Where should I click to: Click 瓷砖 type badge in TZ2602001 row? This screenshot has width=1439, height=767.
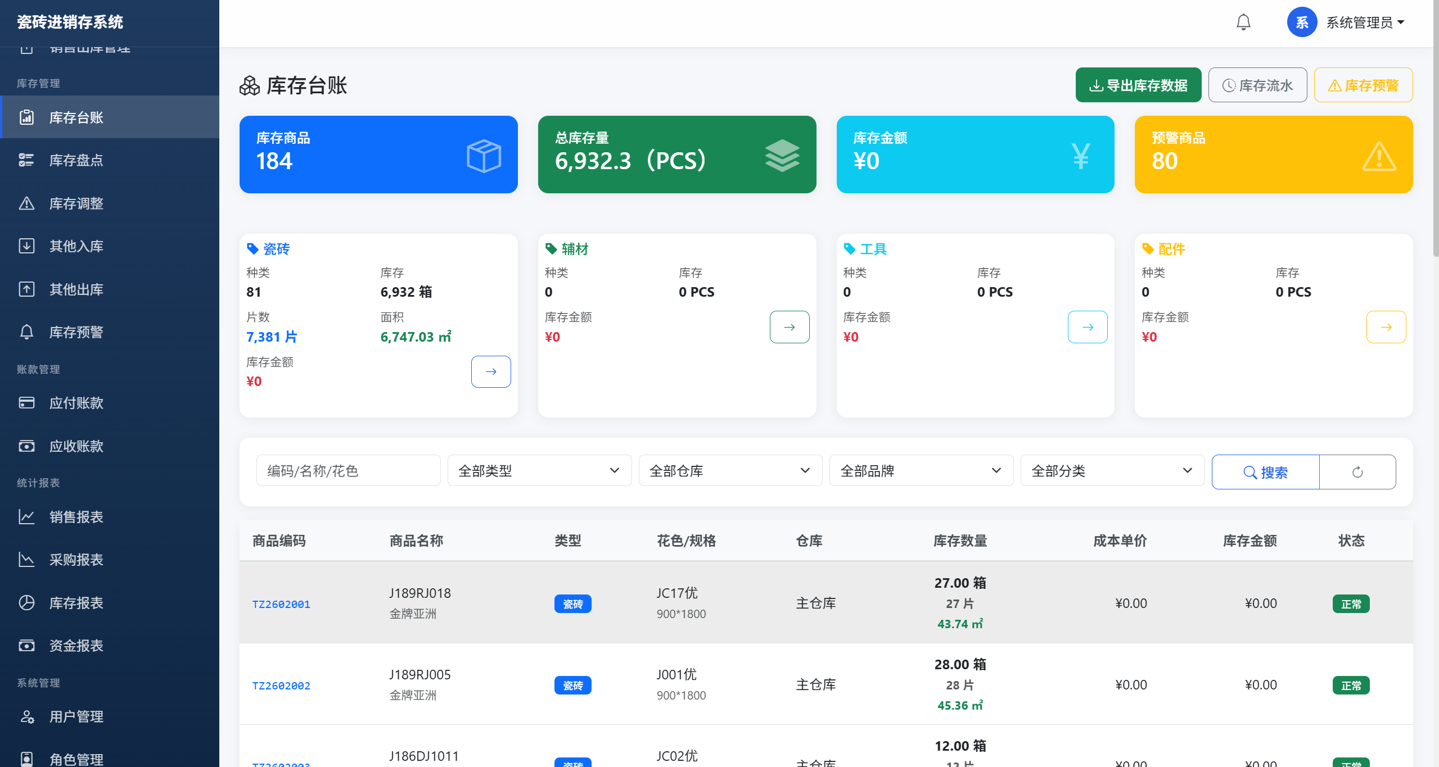click(x=572, y=604)
